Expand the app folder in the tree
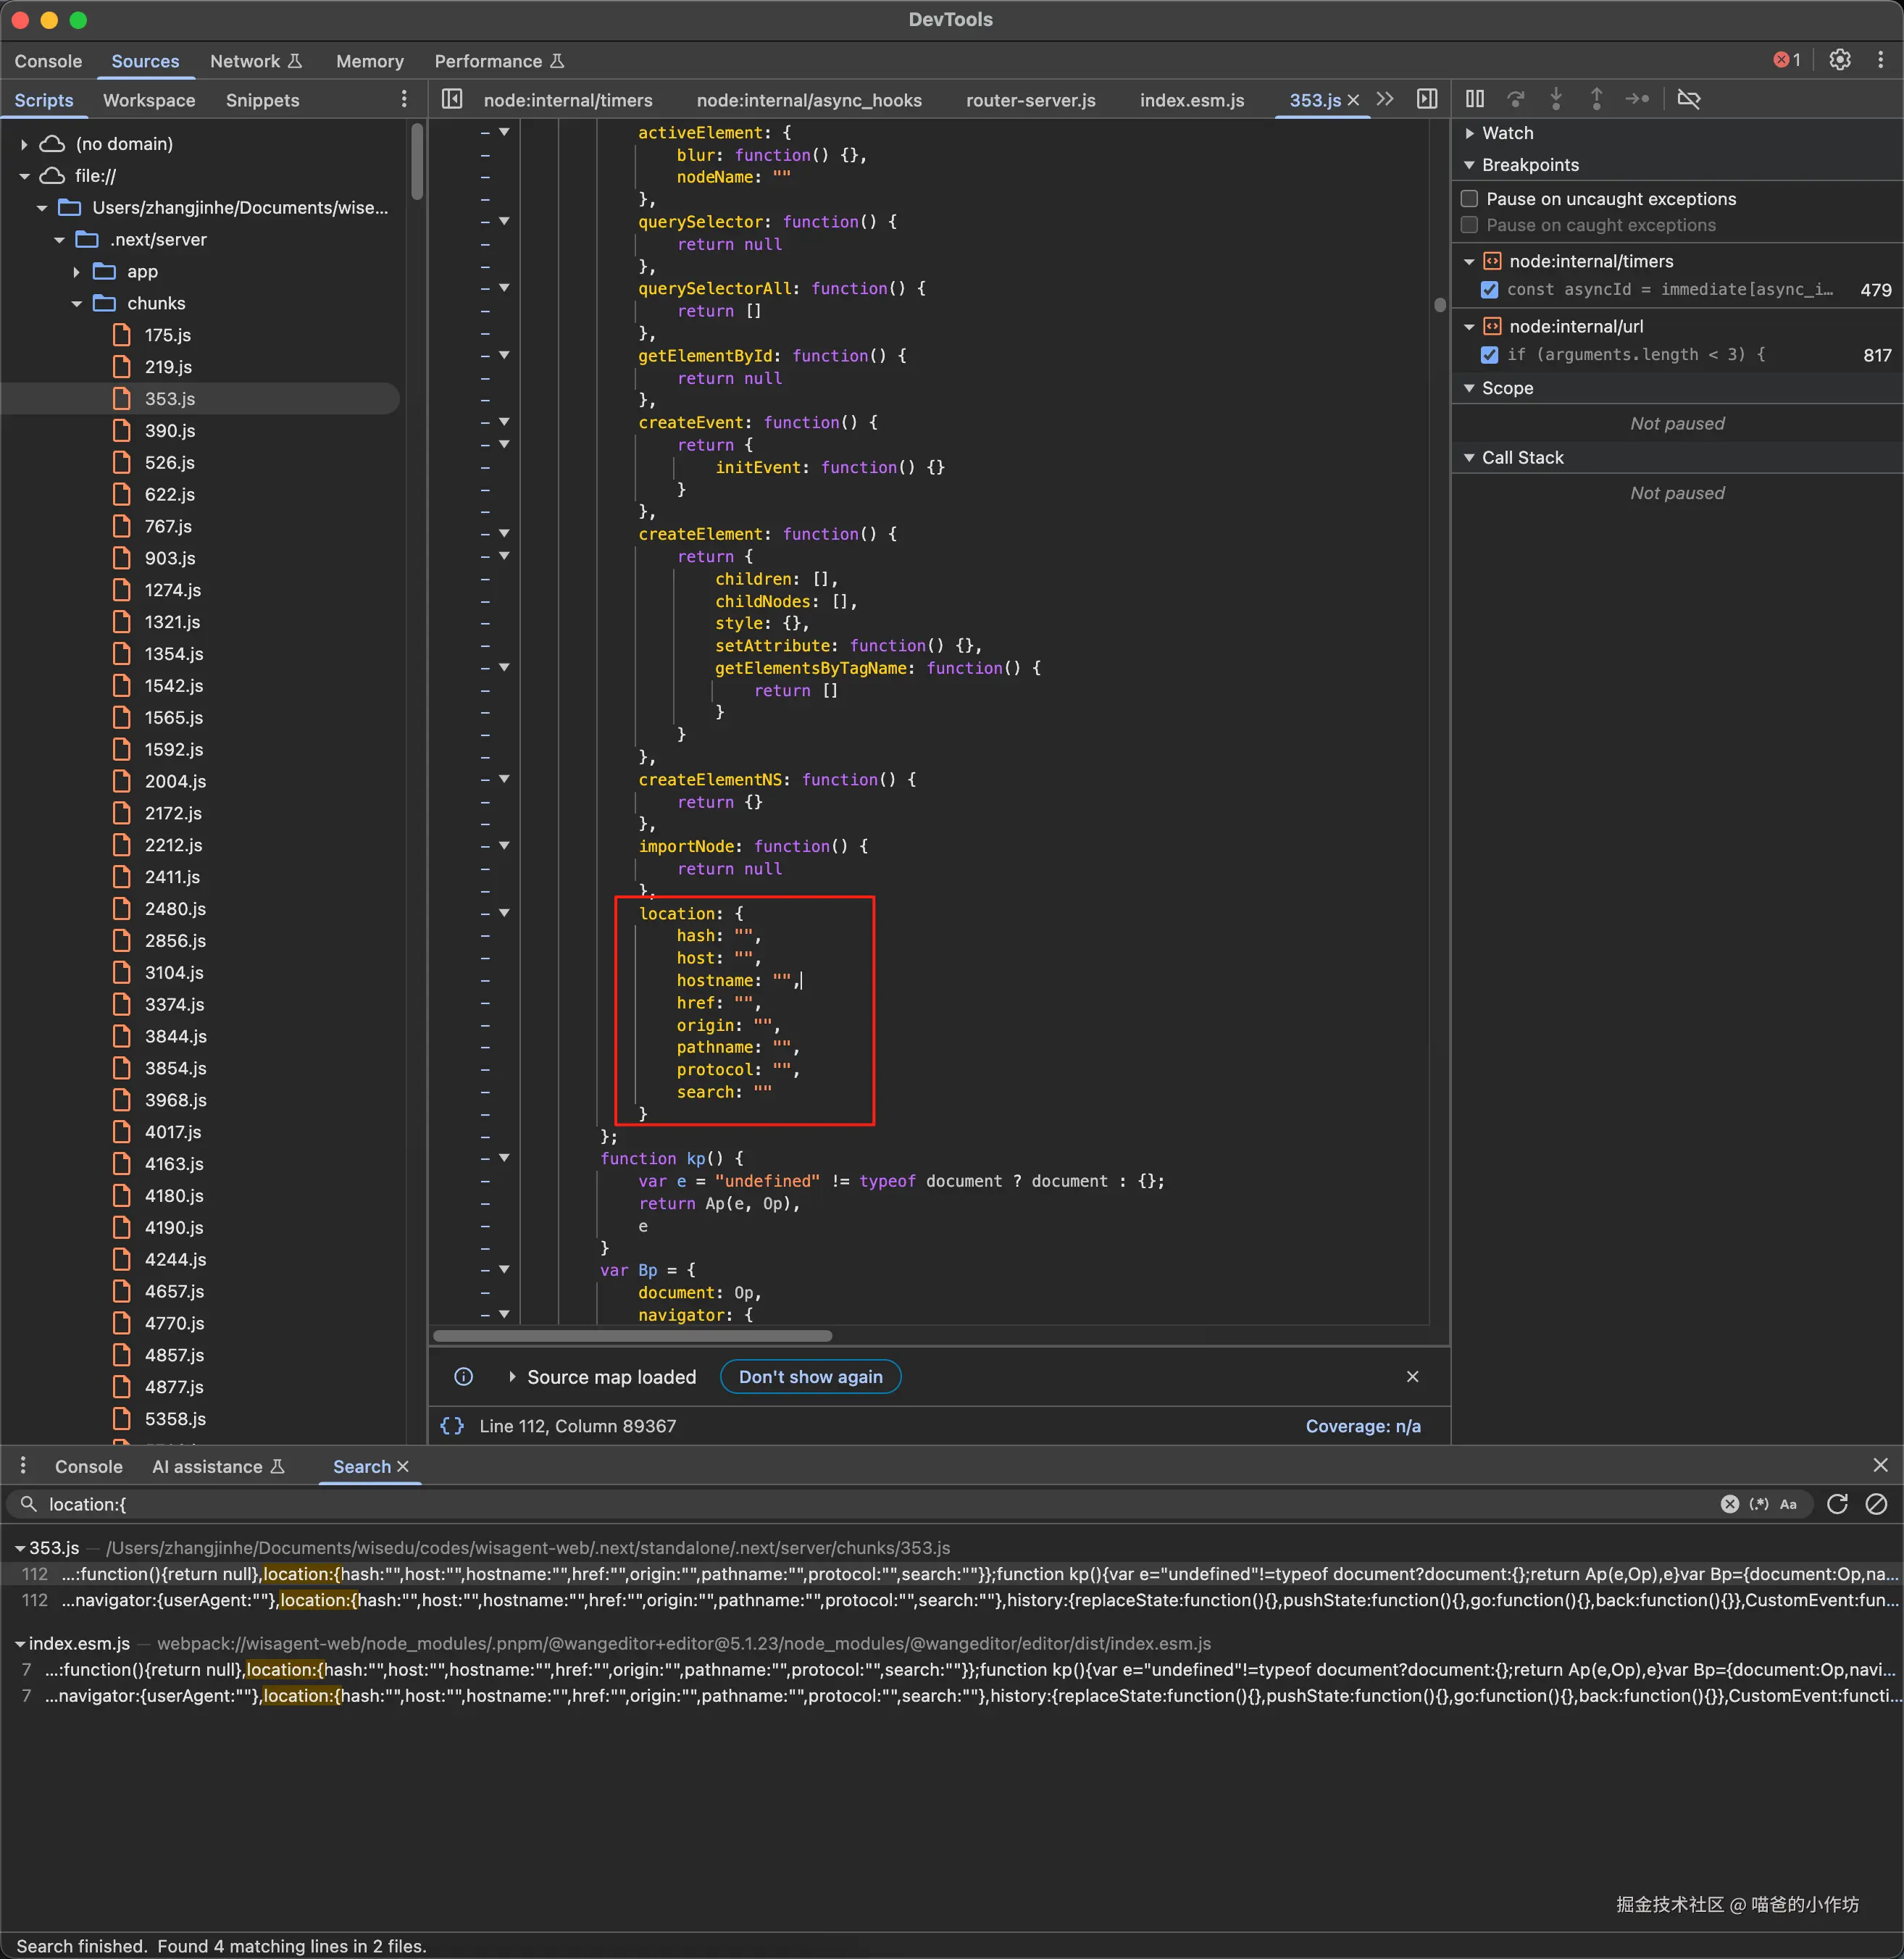The image size is (1904, 1959). pos(77,272)
